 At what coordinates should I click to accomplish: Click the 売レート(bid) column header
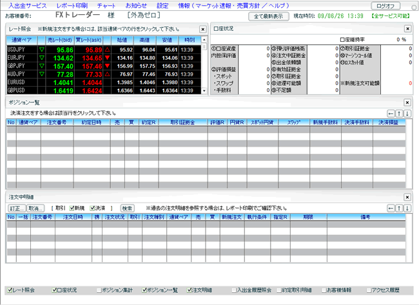coord(60,40)
